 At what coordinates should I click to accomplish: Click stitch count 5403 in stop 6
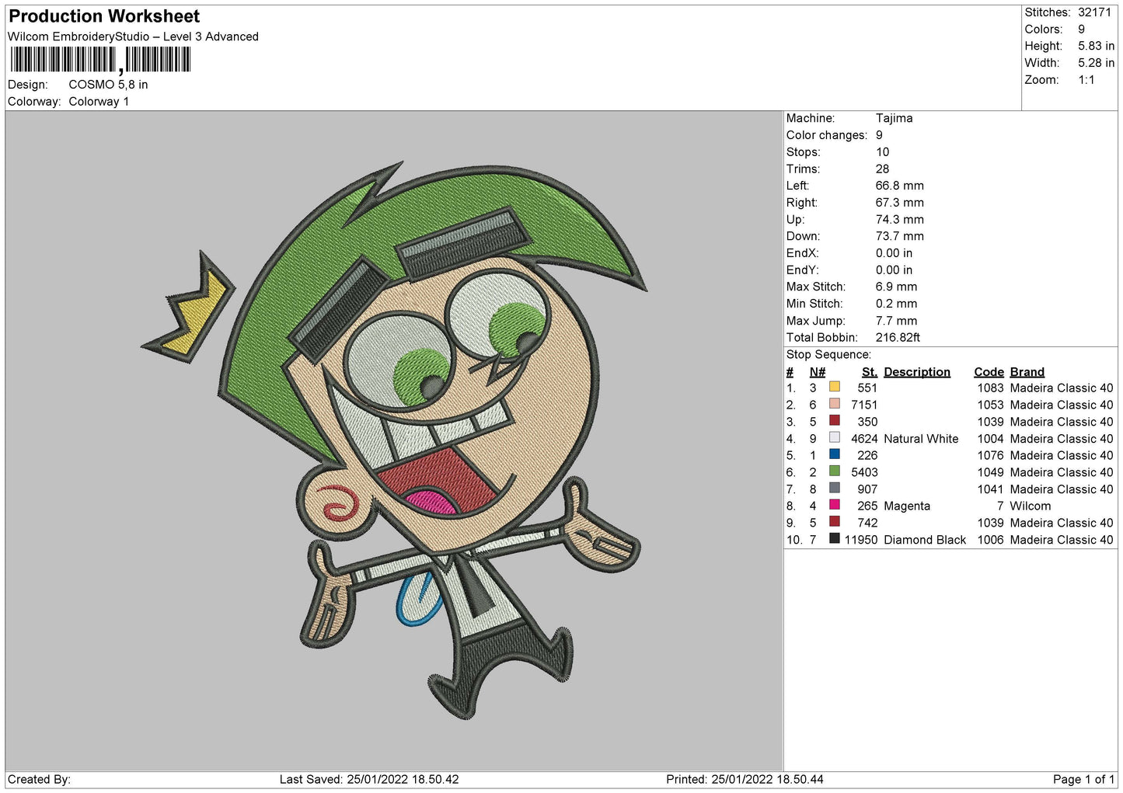pos(863,472)
